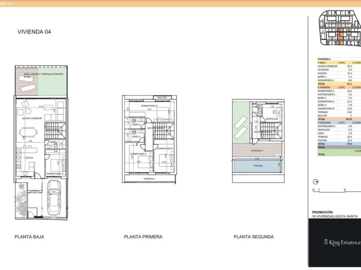Click the Despacho room on second floor
The height and width of the screenshot is (270, 361).
272,114
